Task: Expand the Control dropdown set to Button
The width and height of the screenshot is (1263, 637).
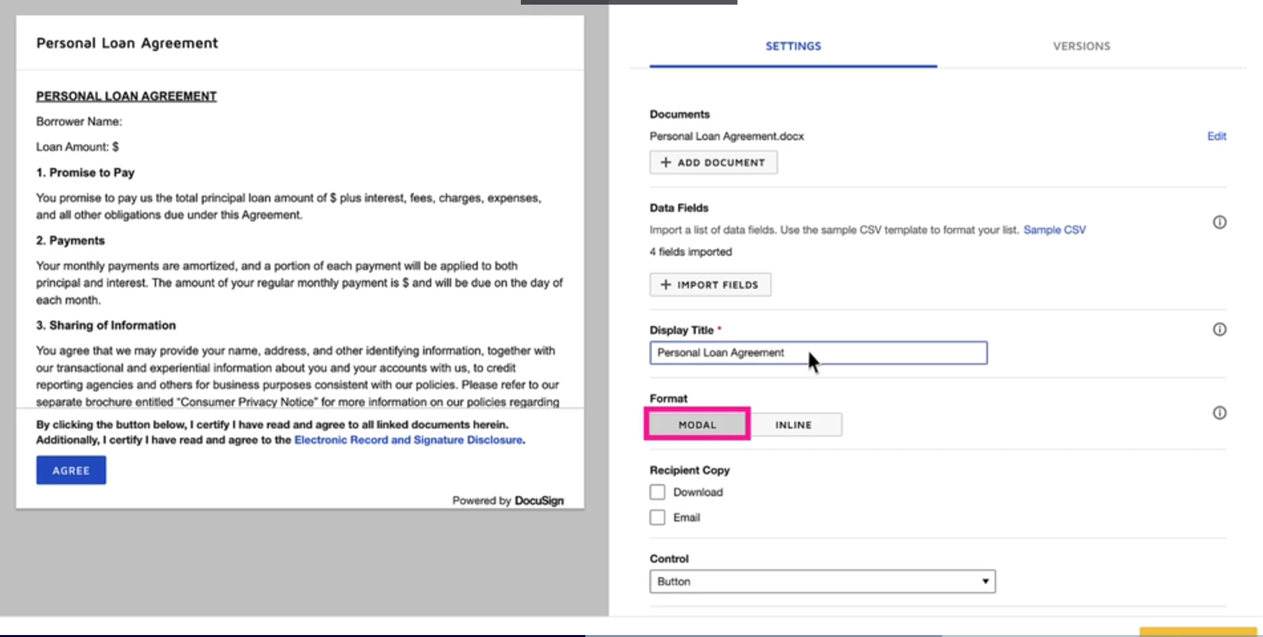Action: point(822,581)
